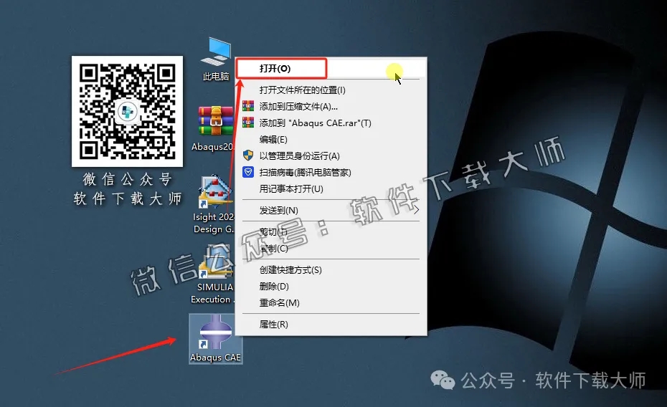Choose 复制(C) from the context menu
The height and width of the screenshot is (407, 667).
pyautogui.click(x=331, y=248)
